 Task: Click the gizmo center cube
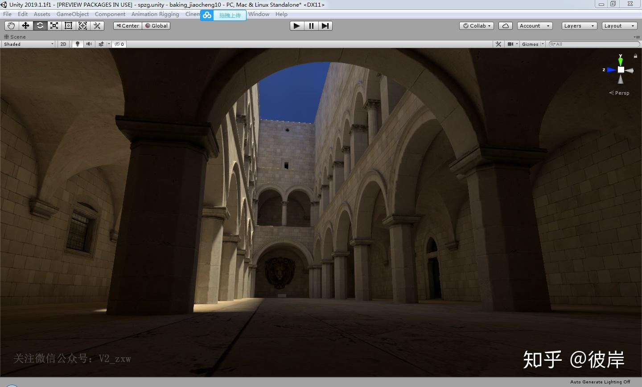(x=621, y=70)
